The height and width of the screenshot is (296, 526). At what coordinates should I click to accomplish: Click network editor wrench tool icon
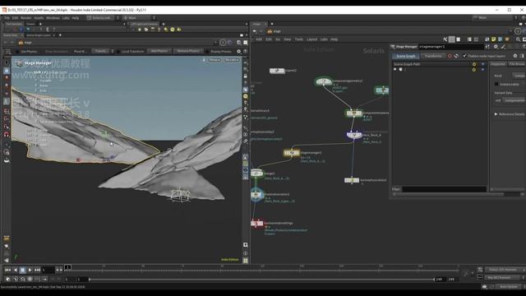pos(445,39)
